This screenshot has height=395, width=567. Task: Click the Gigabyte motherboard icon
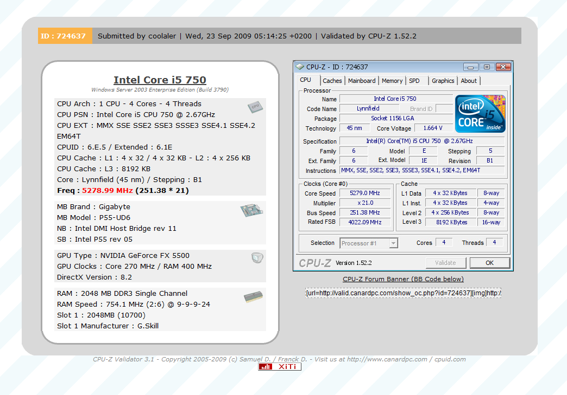tap(251, 210)
